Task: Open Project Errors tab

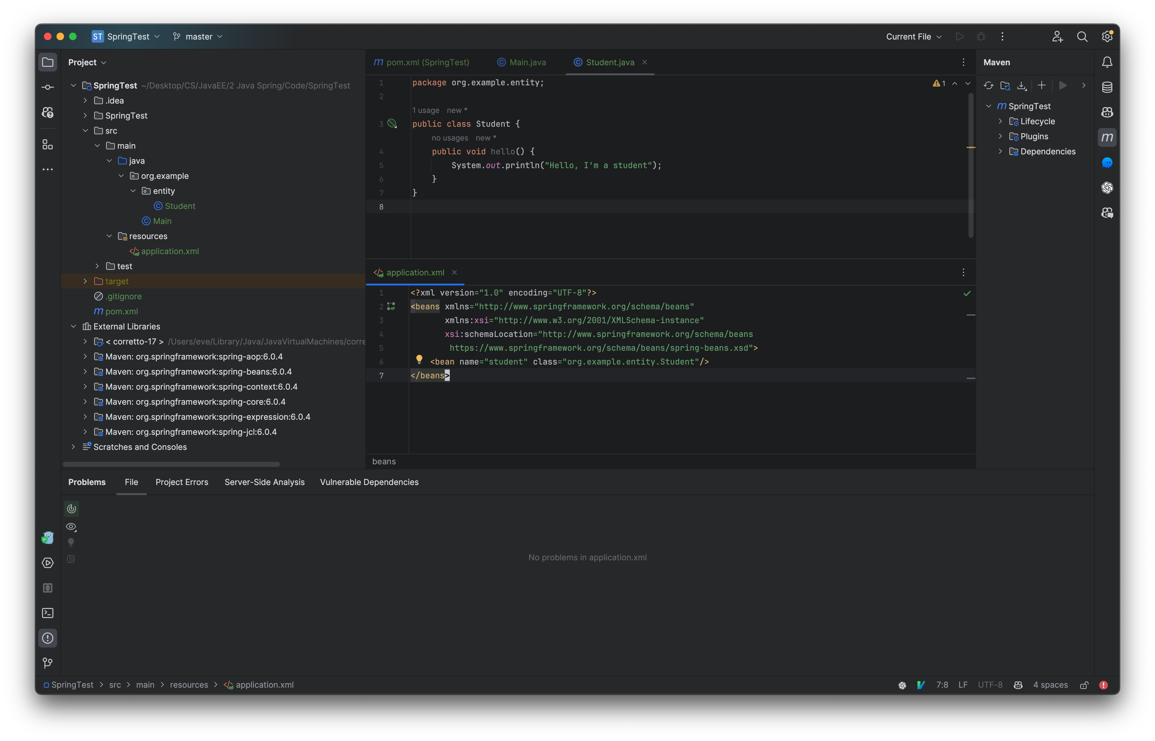Action: tap(182, 482)
